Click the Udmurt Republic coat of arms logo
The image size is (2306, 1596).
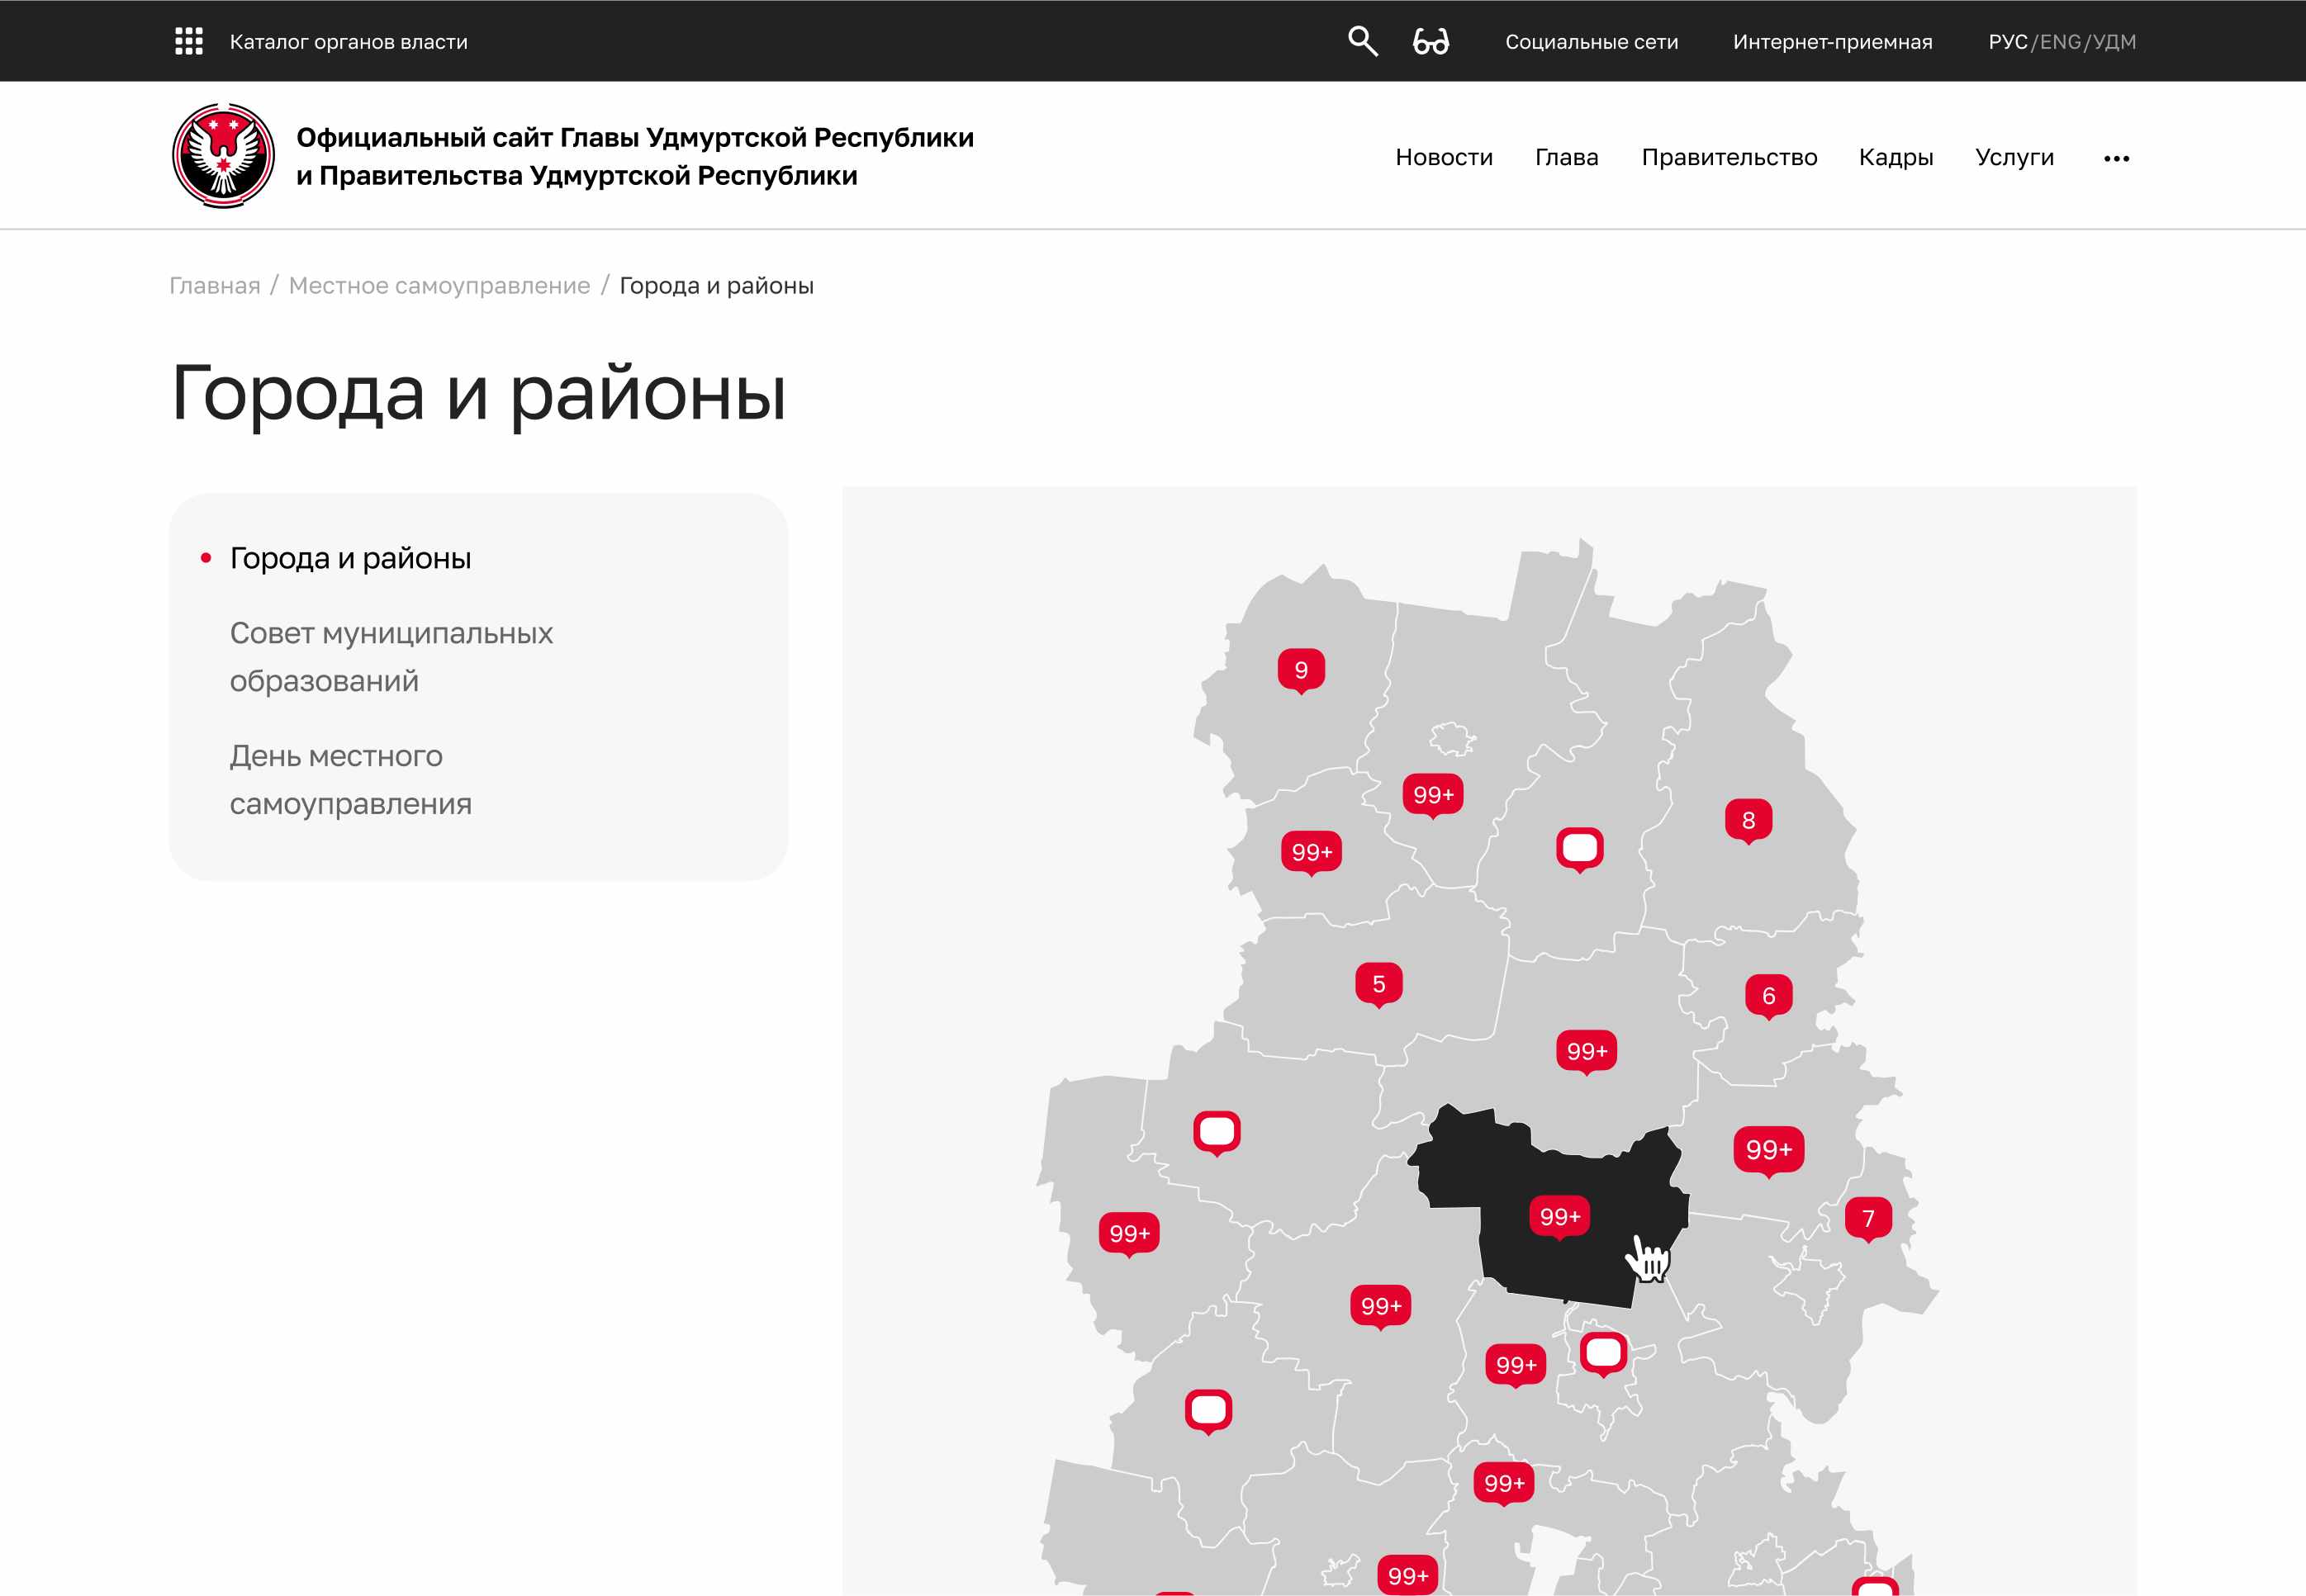[223, 156]
